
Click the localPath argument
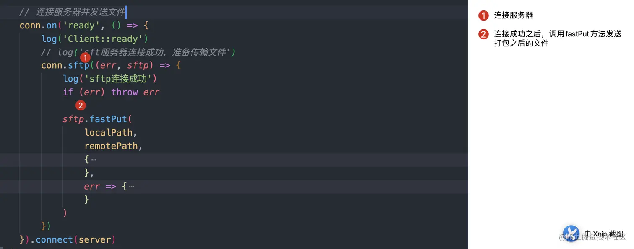point(109,133)
